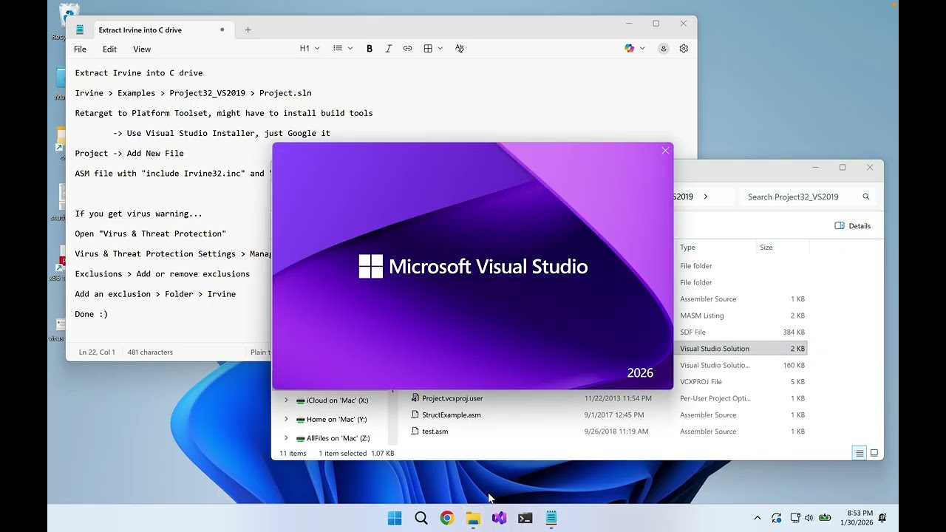Clear formatting in Notepad toolbar
Viewport: 946px width, 532px height.
point(460,49)
